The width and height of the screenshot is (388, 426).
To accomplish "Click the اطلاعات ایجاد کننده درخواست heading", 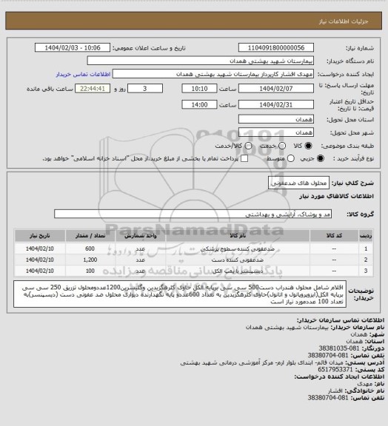I will tap(339, 377).
